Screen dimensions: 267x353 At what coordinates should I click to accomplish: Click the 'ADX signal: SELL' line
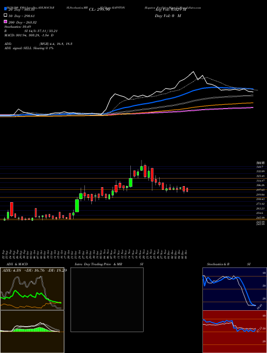29,48
